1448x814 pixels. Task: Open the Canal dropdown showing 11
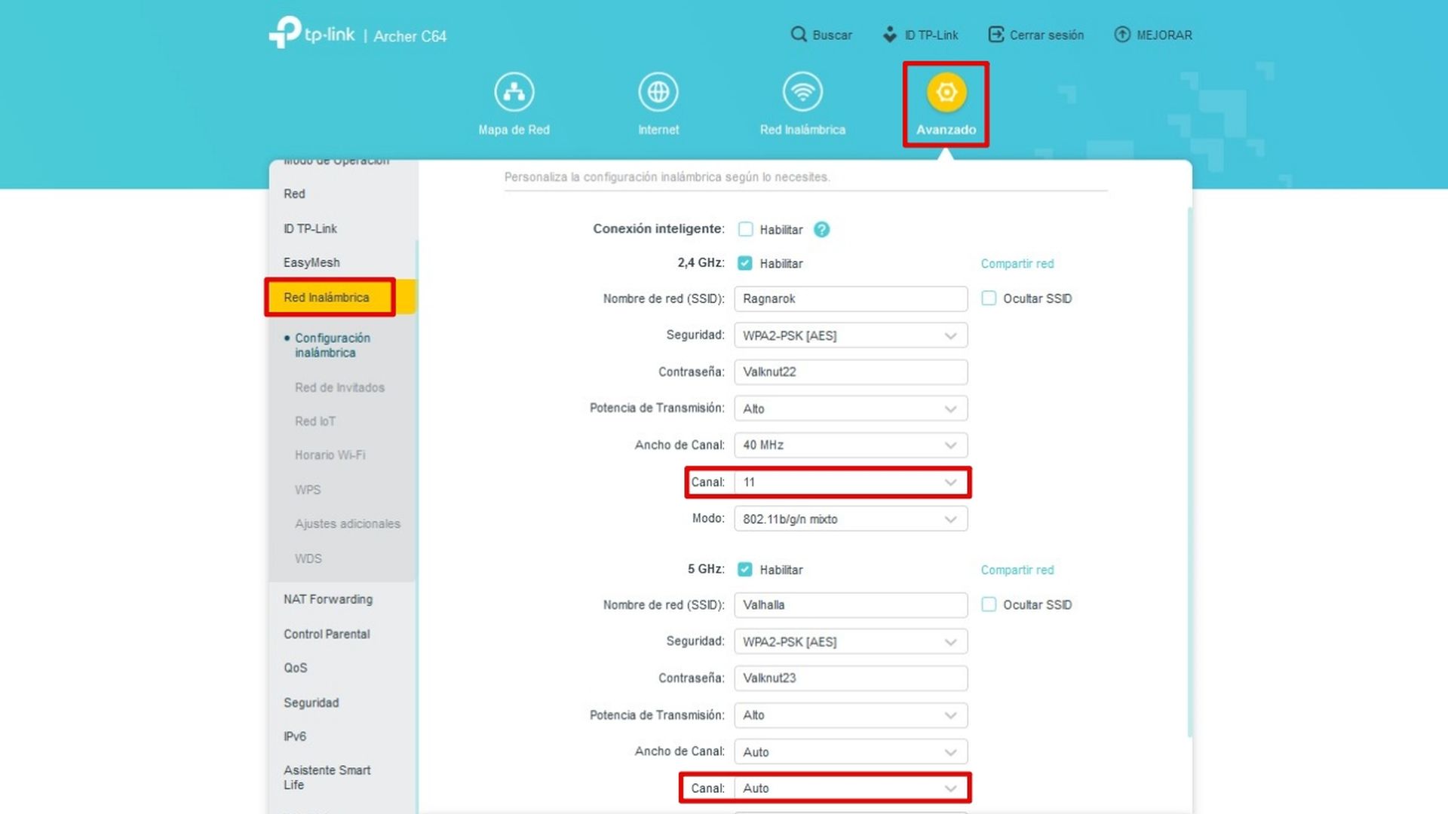point(850,482)
